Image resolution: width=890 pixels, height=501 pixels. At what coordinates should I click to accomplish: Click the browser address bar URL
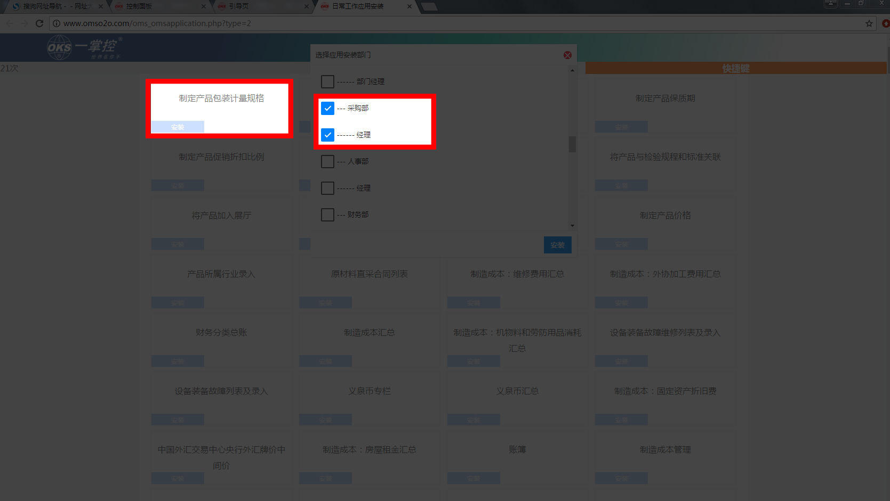157,23
